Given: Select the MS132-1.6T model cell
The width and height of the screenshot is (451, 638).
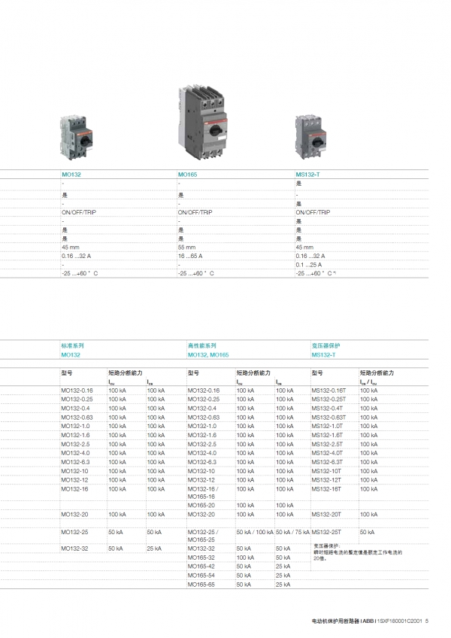Looking at the screenshot, I should point(327,436).
